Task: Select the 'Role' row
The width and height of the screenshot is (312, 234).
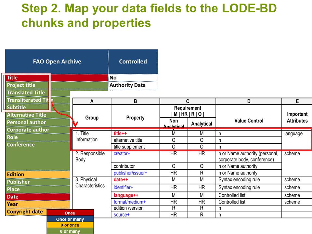Action: [38, 137]
